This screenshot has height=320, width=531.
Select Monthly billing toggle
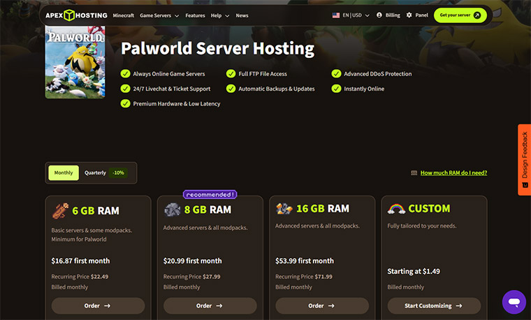[64, 173]
